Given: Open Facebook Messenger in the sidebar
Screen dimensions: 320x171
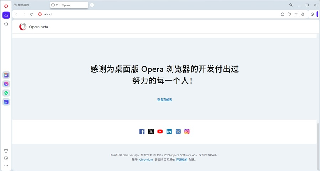Looking at the screenshot, I should pos(6,84).
